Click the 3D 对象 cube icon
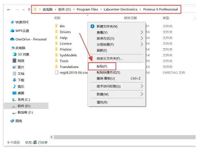 15,54
